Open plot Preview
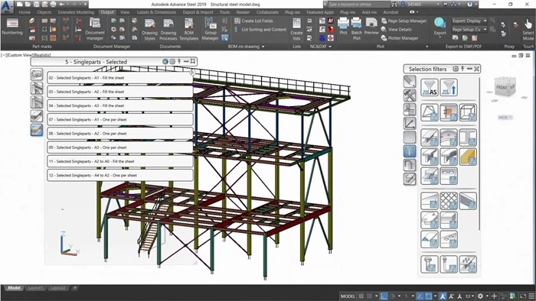The height and width of the screenshot is (301, 536). 371,26
